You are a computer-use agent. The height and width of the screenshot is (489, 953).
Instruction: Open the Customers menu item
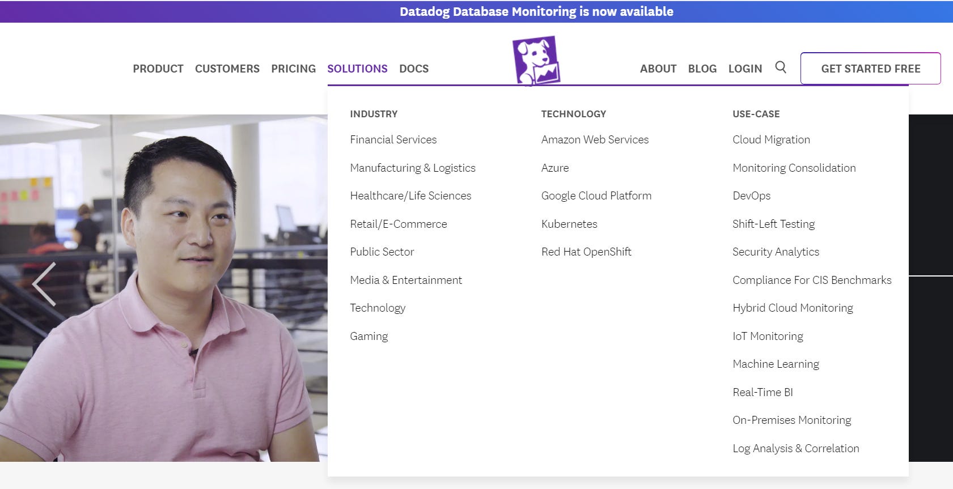tap(227, 69)
